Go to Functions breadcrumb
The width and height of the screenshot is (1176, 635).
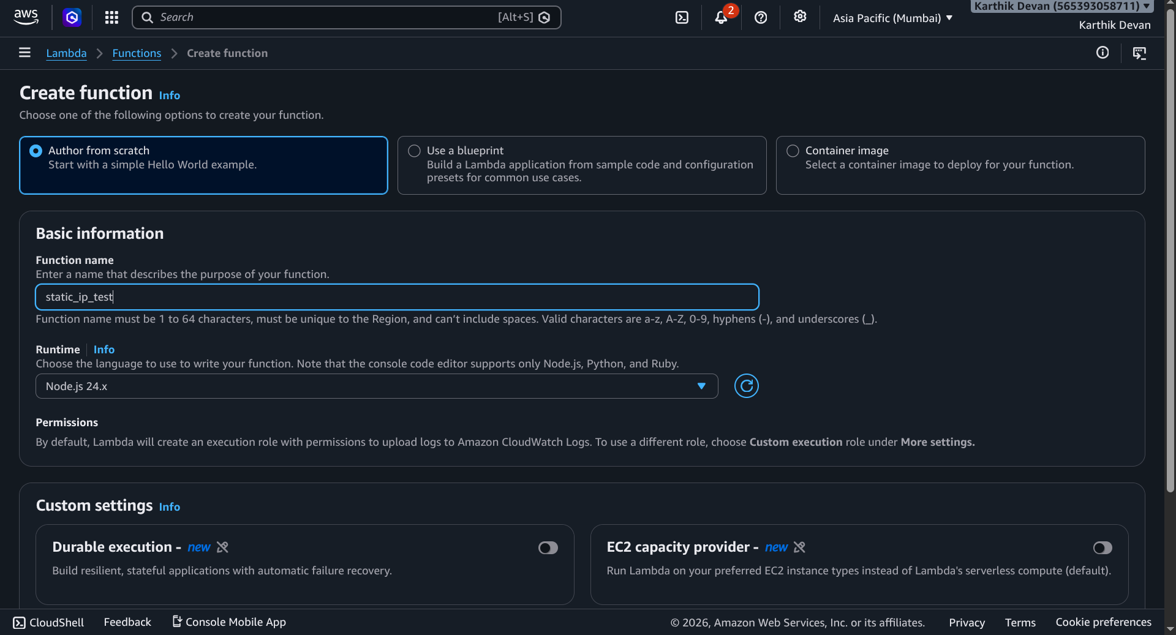pos(137,53)
